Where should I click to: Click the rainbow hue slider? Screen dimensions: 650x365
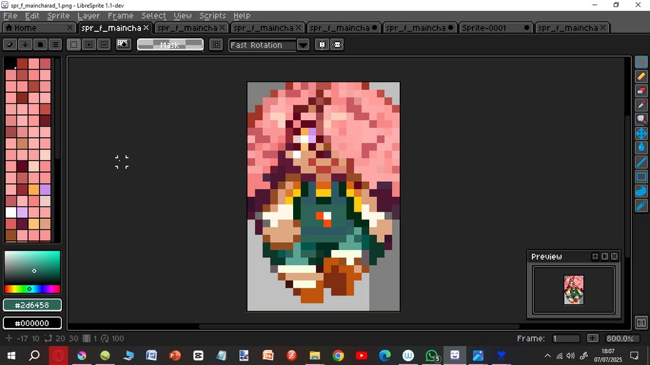[x=32, y=289]
